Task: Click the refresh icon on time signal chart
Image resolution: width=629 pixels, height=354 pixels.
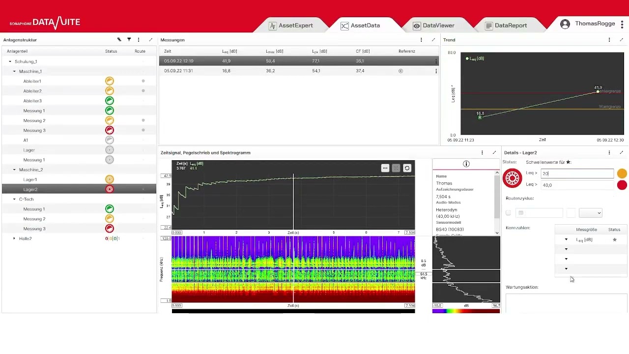Action: (x=407, y=168)
